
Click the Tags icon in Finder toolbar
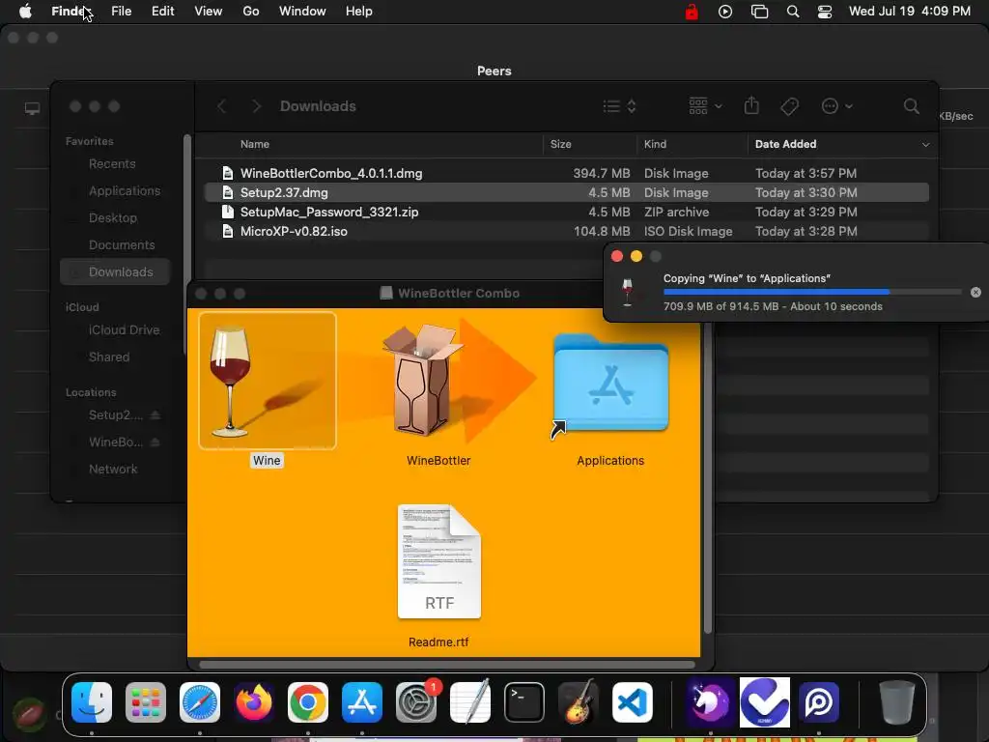coord(789,106)
